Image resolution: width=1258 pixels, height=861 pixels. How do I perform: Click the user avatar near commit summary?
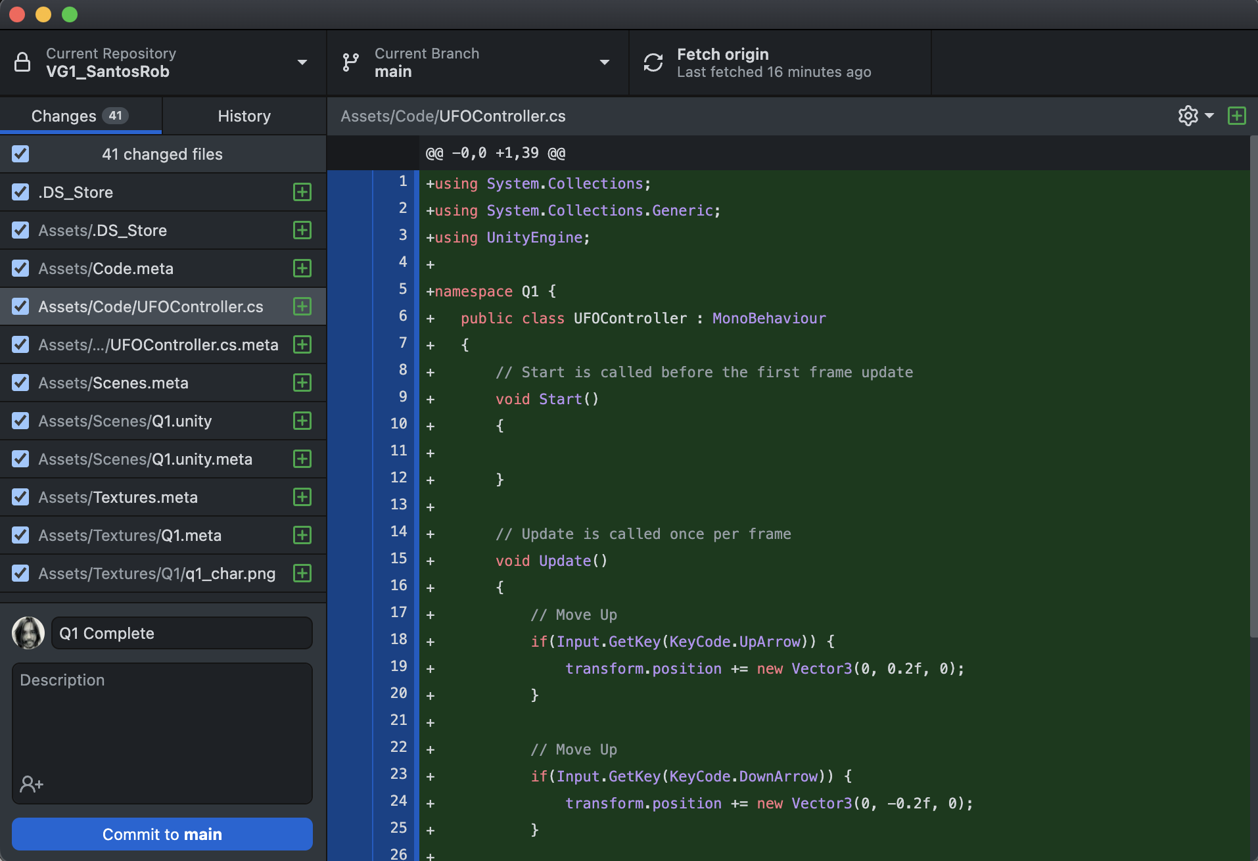(28, 633)
